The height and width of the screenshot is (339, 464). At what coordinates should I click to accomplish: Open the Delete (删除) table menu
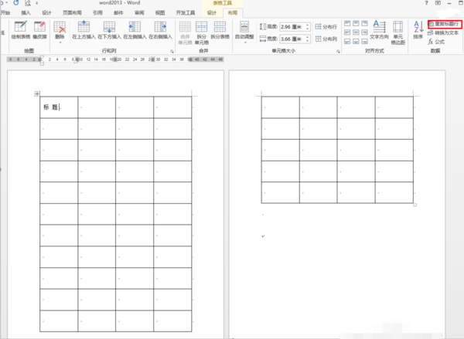click(x=60, y=32)
